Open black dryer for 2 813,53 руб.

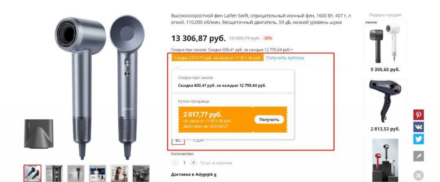point(385,101)
